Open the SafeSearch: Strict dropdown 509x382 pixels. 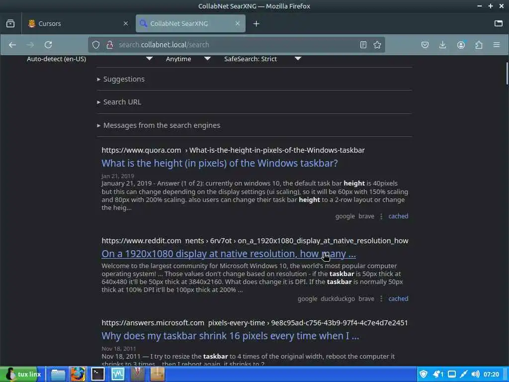[262, 59]
